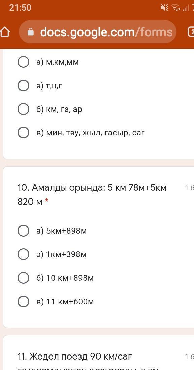Tap the muted sound status icon

coord(164,8)
